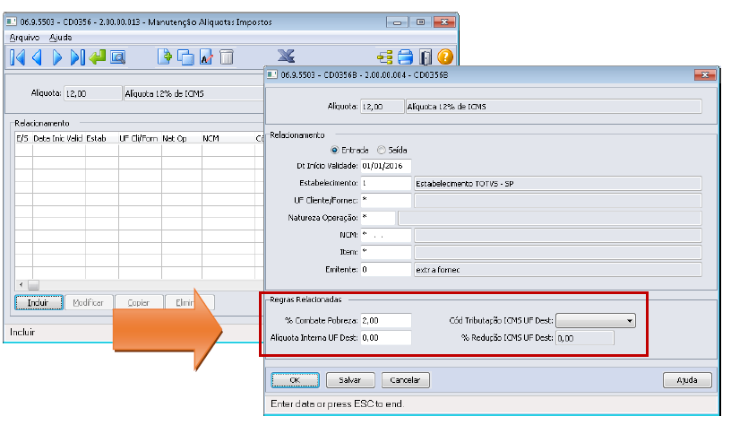Click the Natureza Operação input field
The height and width of the screenshot is (425, 731).
[x=378, y=217]
